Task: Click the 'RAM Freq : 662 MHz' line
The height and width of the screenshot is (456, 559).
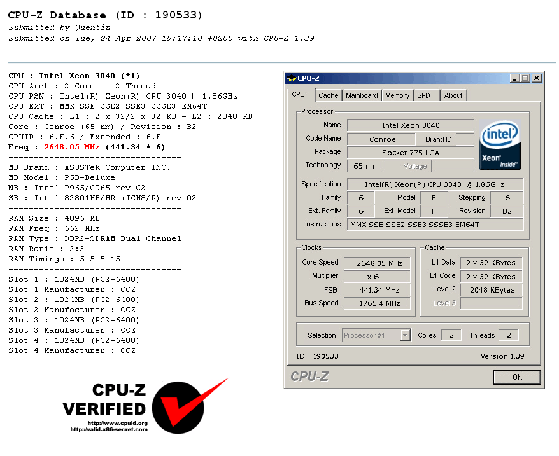Action: 54,229
